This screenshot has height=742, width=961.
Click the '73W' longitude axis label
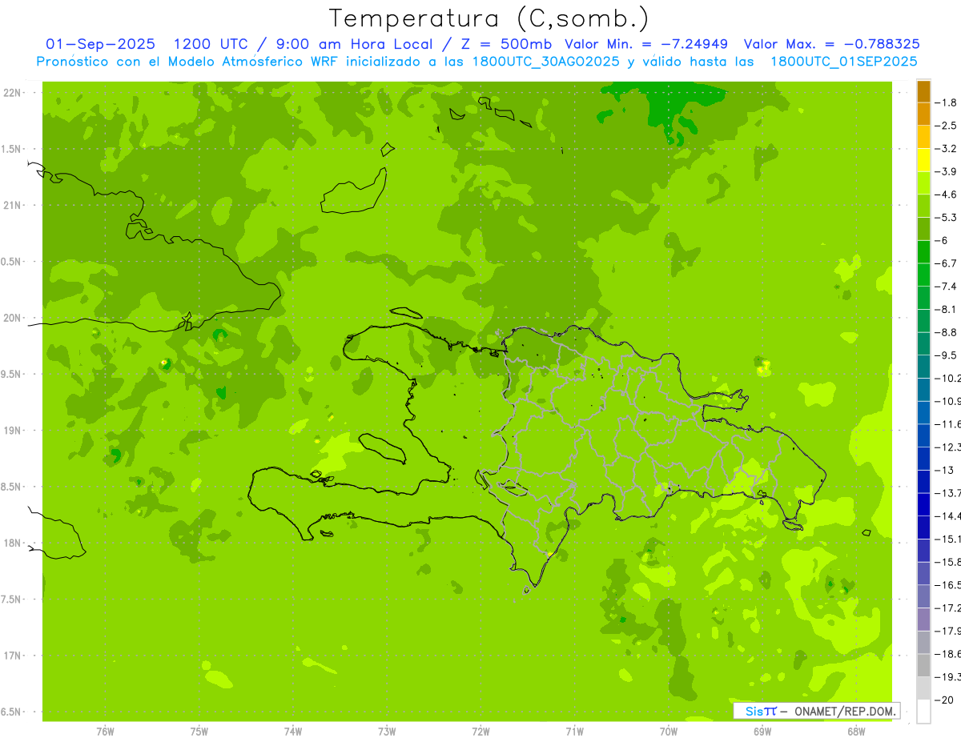[387, 732]
